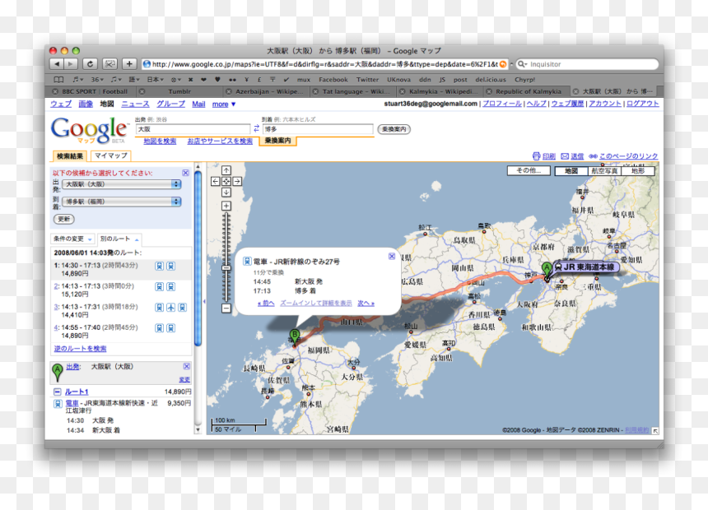Image resolution: width=708 pixels, height=510 pixels.
Task: Open the その他... map menu
Action: click(529, 170)
